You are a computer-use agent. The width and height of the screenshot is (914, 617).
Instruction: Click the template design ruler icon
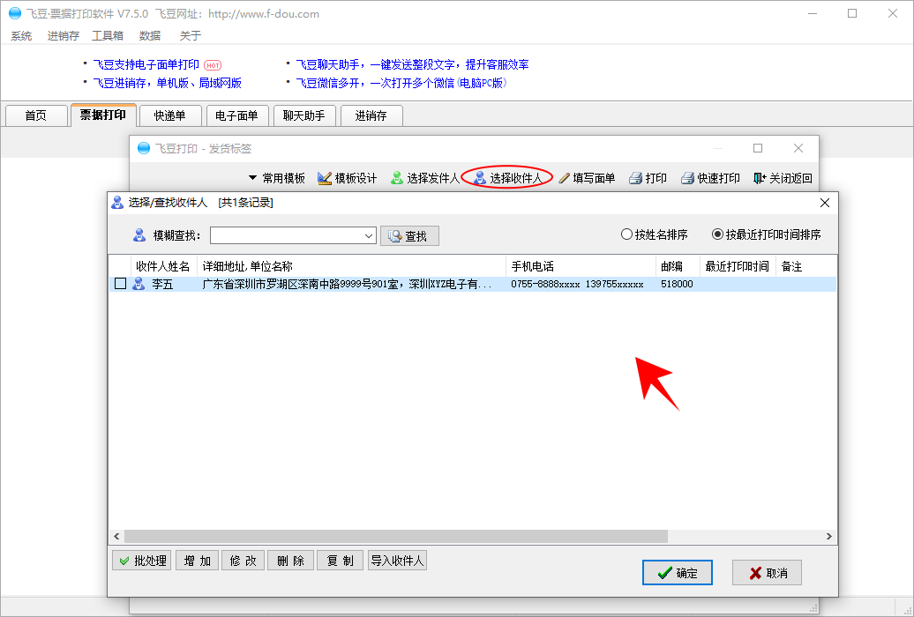(325, 178)
